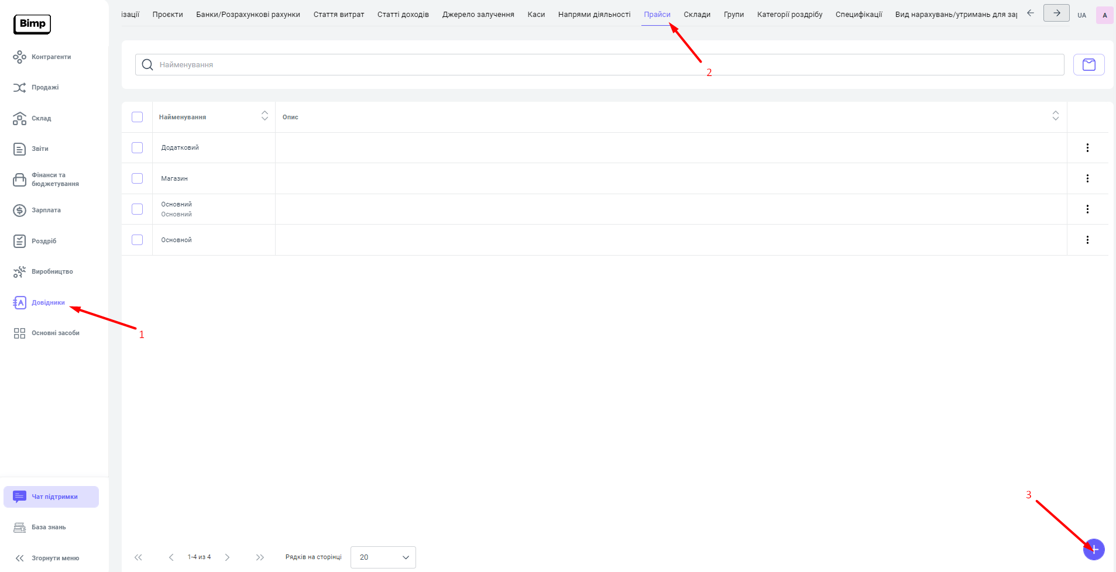Switch to the Склади tab
The image size is (1116, 572).
click(697, 15)
